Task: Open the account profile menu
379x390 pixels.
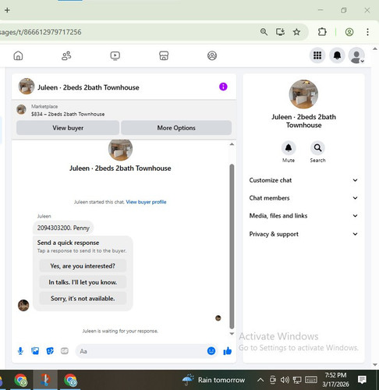Action: pyautogui.click(x=356, y=55)
